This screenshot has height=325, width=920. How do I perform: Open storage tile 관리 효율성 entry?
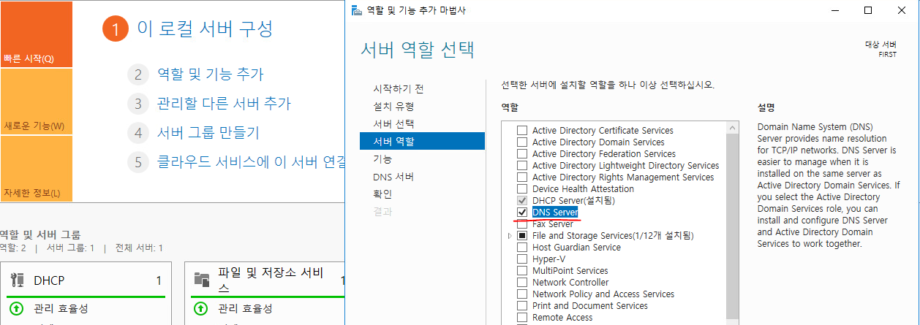[245, 309]
